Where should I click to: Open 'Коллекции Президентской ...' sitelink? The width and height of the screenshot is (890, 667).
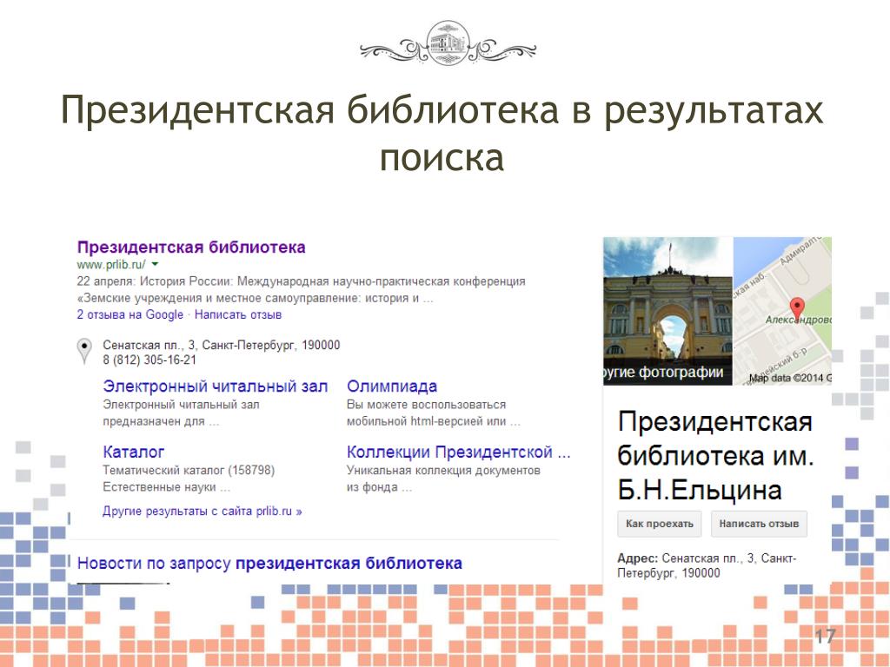click(x=459, y=452)
